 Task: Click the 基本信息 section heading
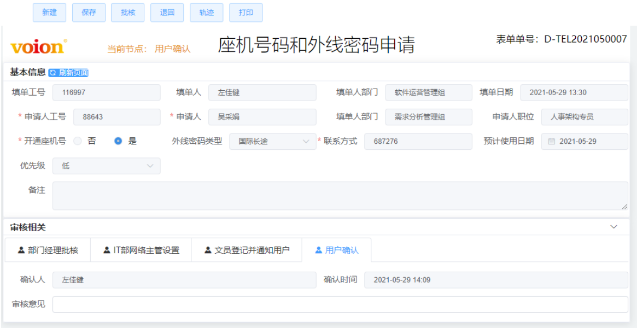tap(28, 72)
